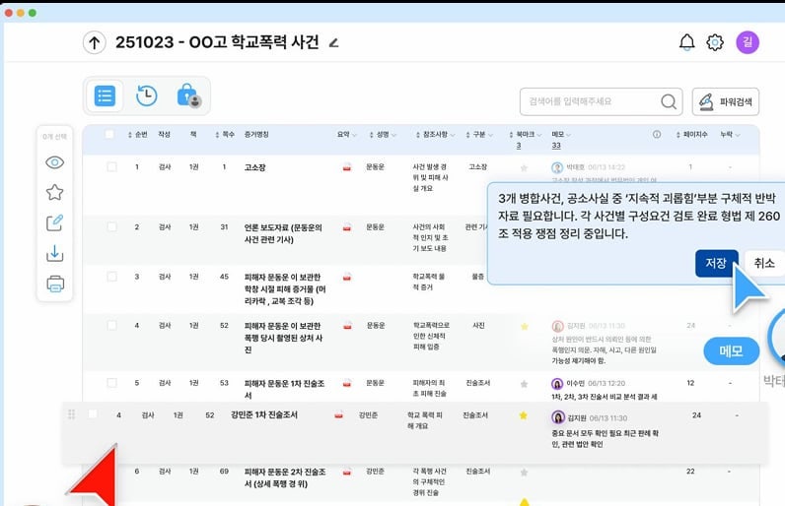Open 파워검색 power search
The height and width of the screenshot is (506, 785).
point(726,102)
